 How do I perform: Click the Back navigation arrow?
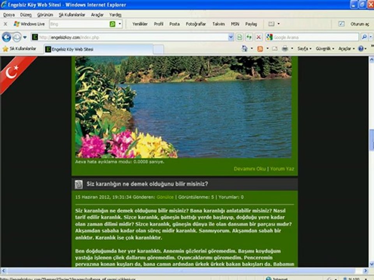pyautogui.click(x=7, y=37)
